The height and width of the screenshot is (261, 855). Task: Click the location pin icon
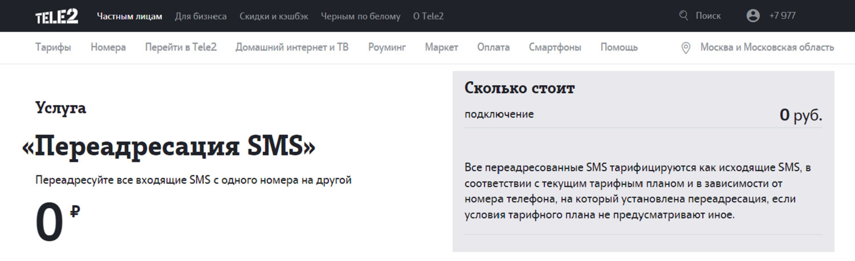click(x=686, y=48)
